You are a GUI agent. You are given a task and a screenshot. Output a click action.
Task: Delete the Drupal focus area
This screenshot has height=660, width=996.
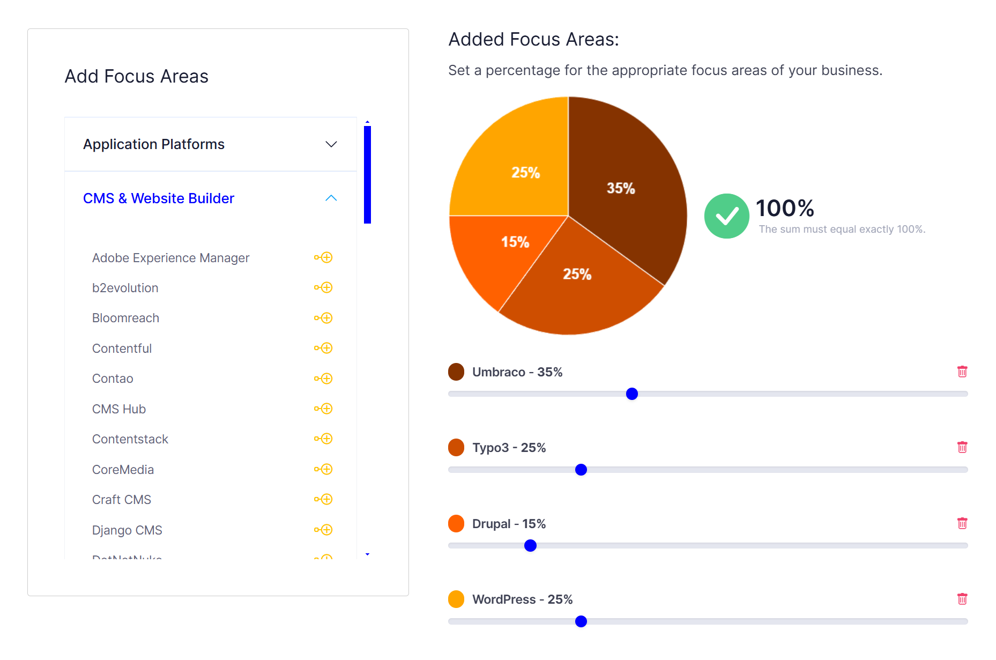pos(962,523)
